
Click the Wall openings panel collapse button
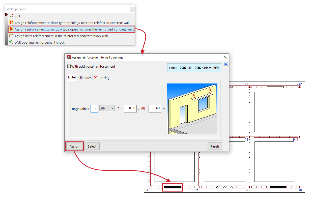click(x=132, y=9)
